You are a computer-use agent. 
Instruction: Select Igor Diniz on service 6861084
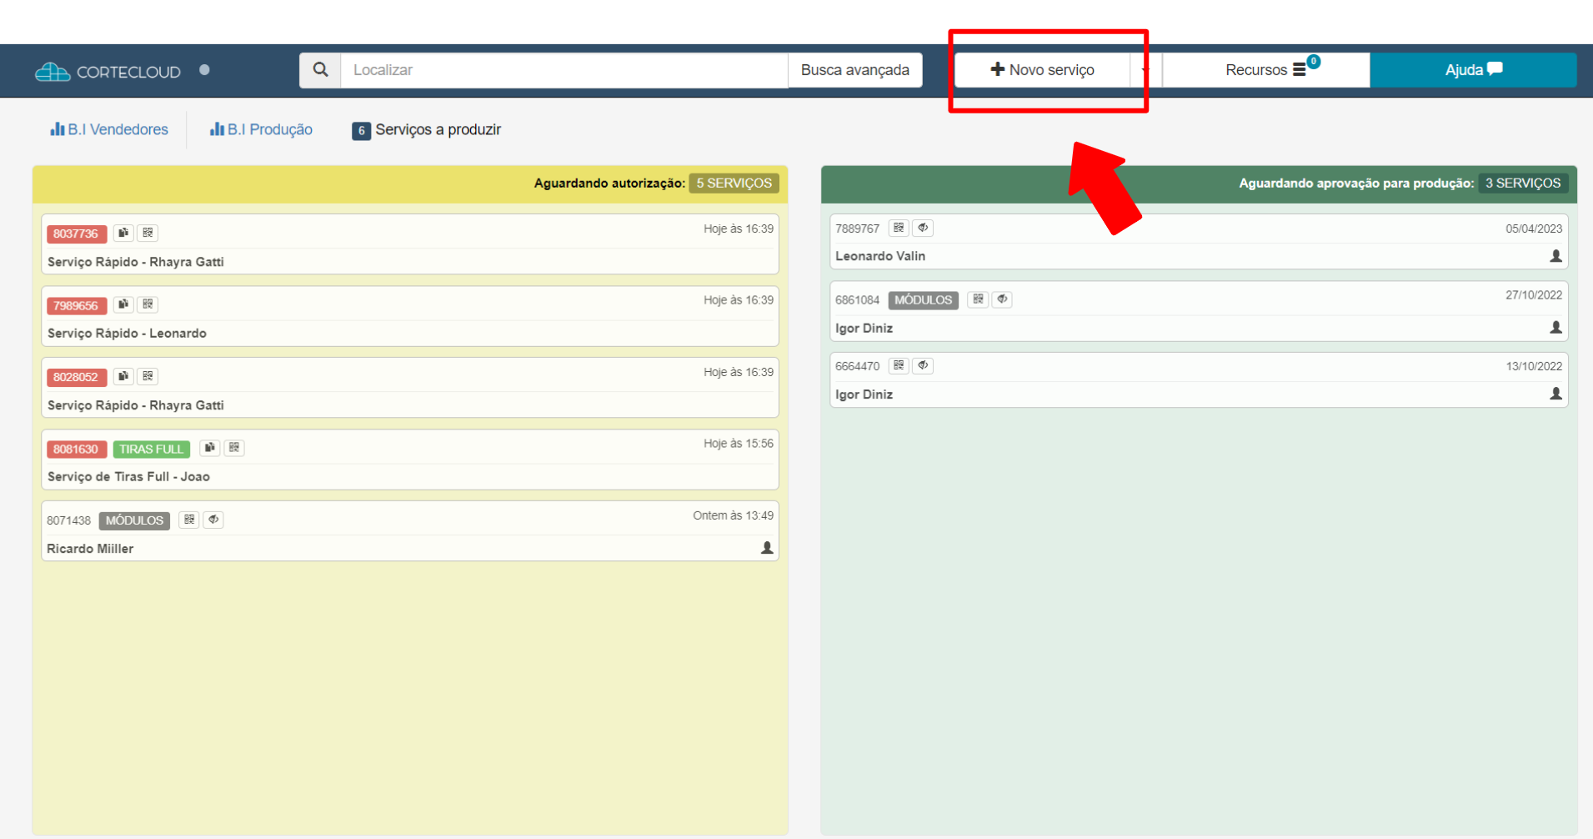coord(864,329)
